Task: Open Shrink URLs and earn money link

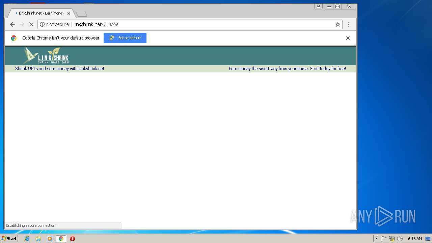Action: (x=59, y=69)
